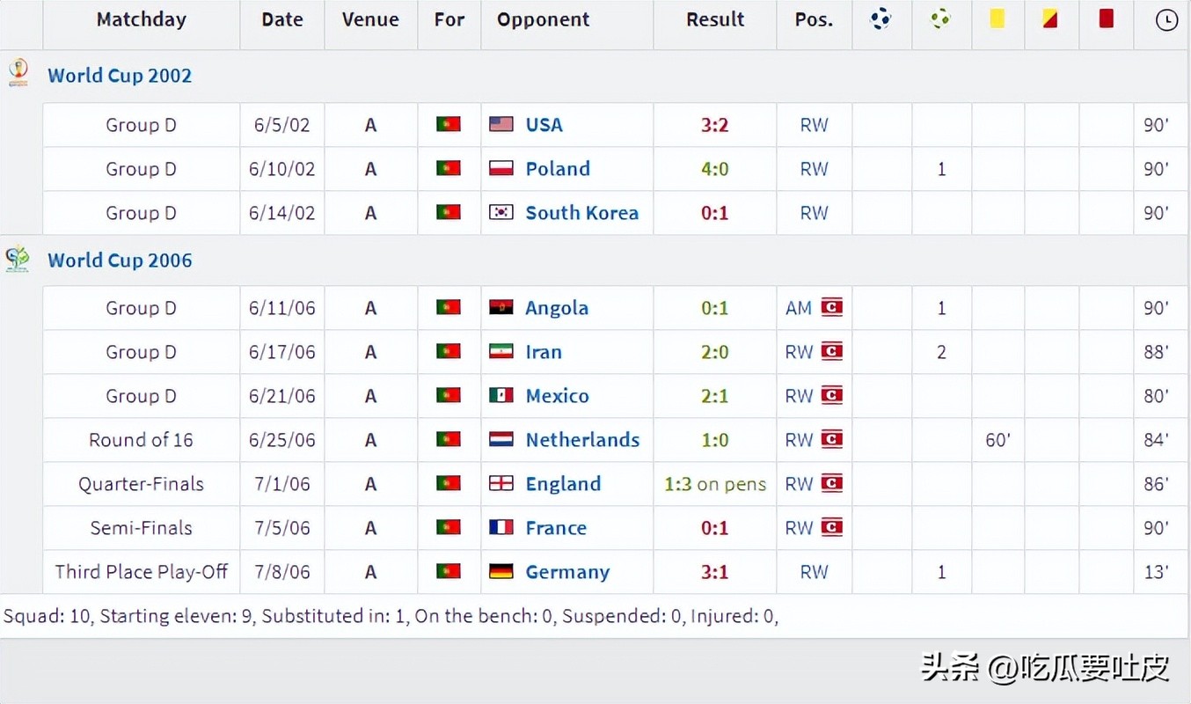Image resolution: width=1191 pixels, height=704 pixels.
Task: Open the 1:3 on pens result
Action: 714,484
